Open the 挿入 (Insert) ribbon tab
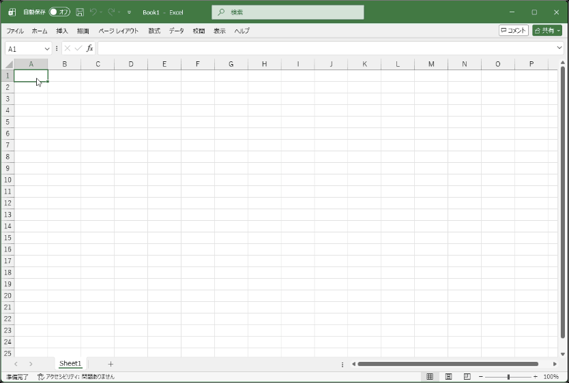The width and height of the screenshot is (569, 383). 62,31
